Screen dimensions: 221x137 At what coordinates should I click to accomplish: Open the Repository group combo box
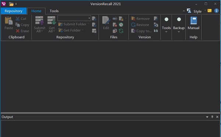point(74,18)
